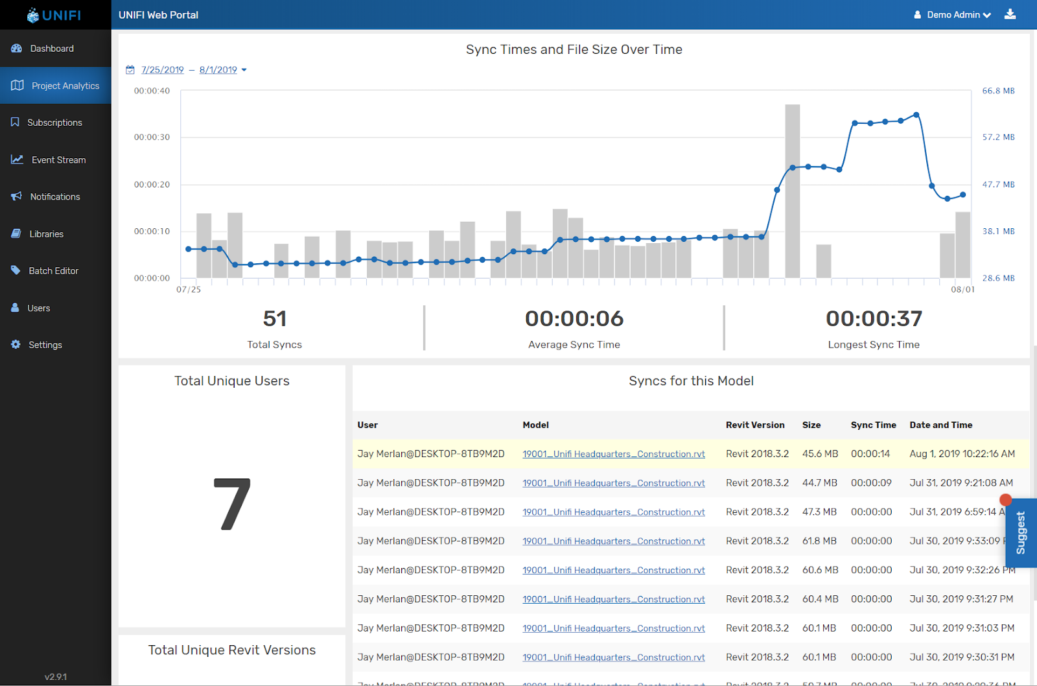Click the Batch Editor tag icon
Screen dimensions: 1037x686
[x=16, y=270]
